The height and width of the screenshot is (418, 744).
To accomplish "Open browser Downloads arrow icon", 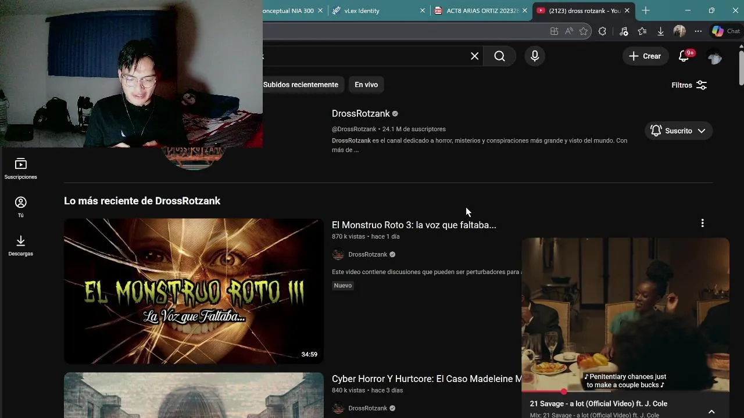I will pyautogui.click(x=661, y=31).
